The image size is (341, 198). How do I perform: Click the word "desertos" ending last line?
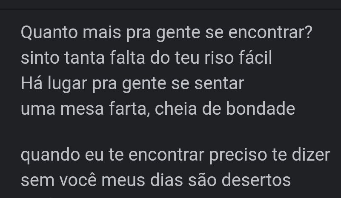(x=256, y=180)
